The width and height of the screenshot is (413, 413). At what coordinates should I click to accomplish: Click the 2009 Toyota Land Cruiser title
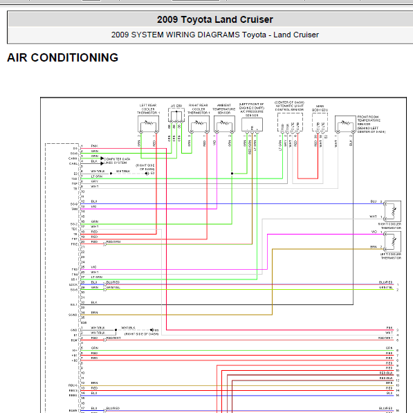pyautogui.click(x=215, y=19)
